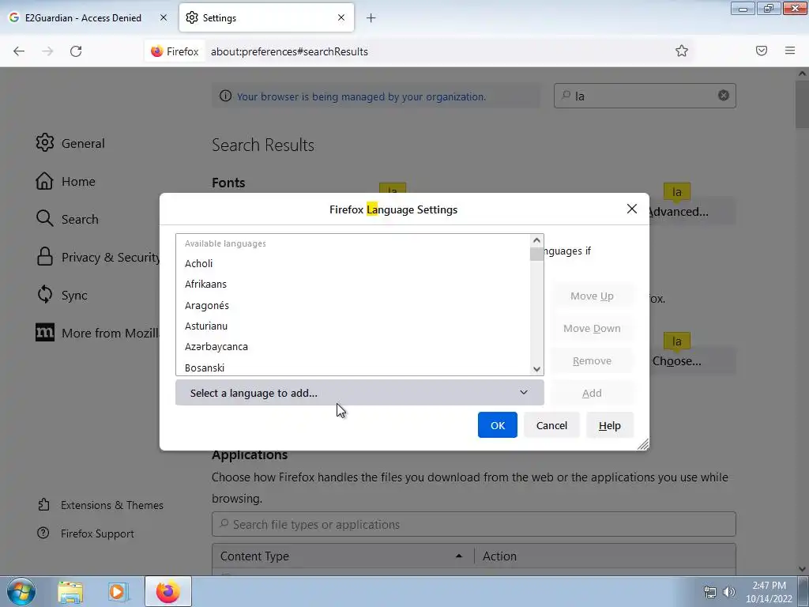This screenshot has height=607, width=809.
Task: Click the Action column header
Action: point(604,556)
